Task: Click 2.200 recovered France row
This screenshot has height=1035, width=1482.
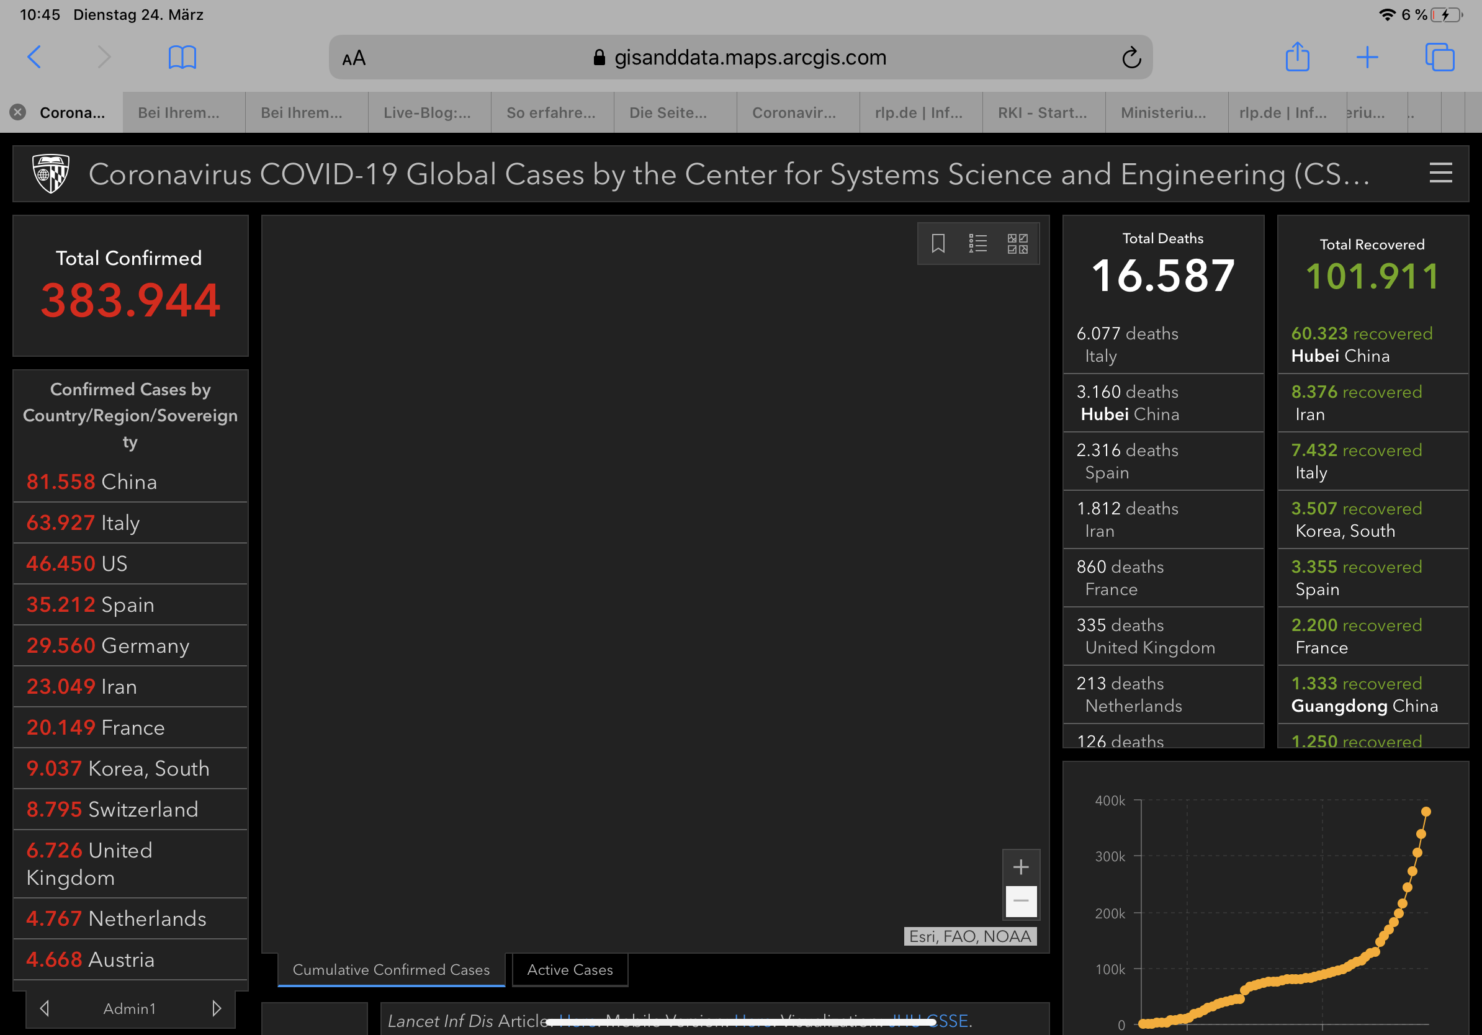Action: point(1373,636)
